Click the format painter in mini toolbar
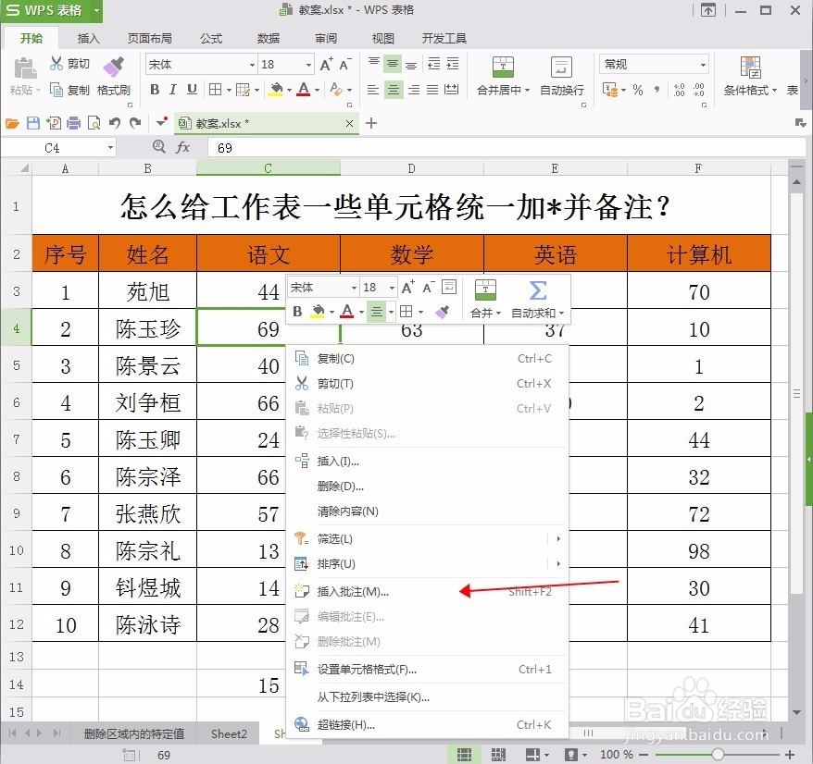Image resolution: width=813 pixels, height=764 pixels. [442, 312]
